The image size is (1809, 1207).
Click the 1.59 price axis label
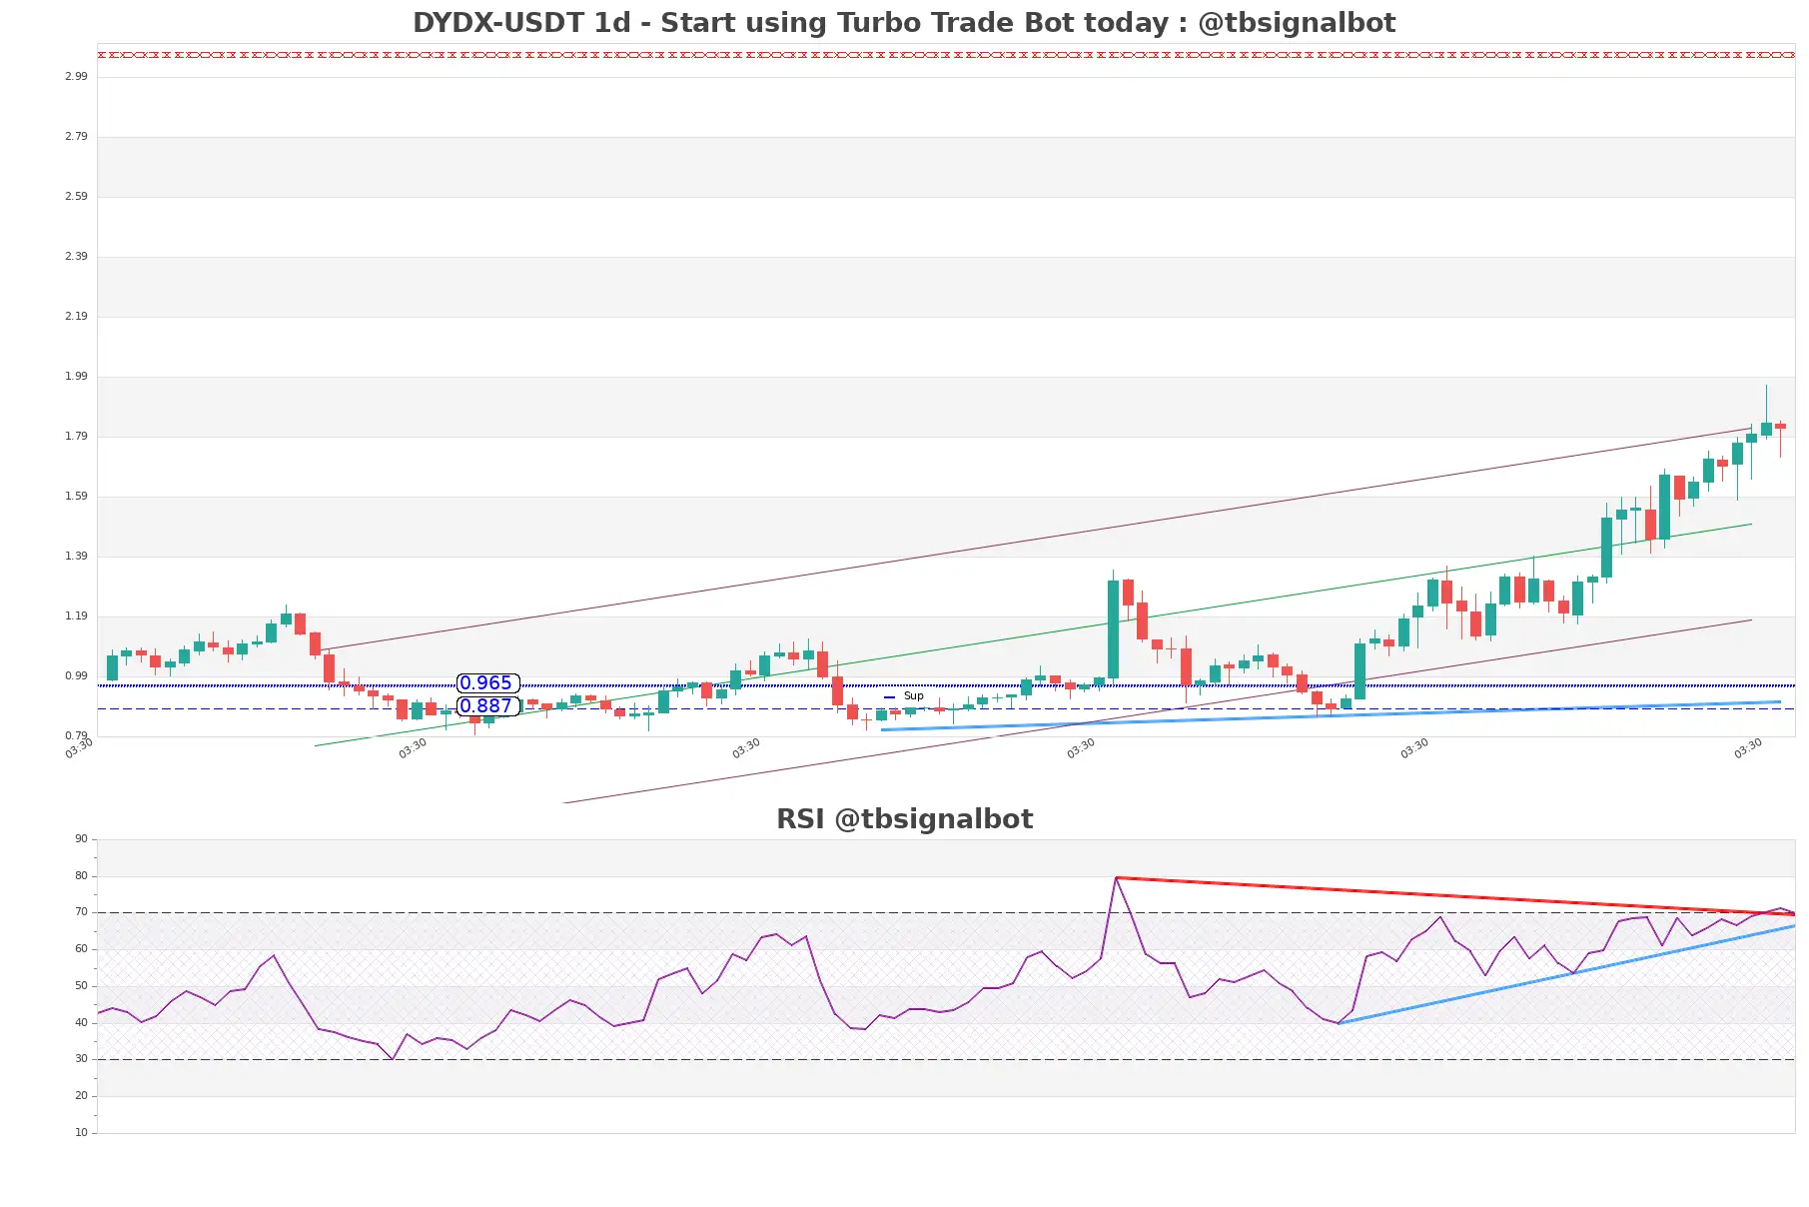76,496
